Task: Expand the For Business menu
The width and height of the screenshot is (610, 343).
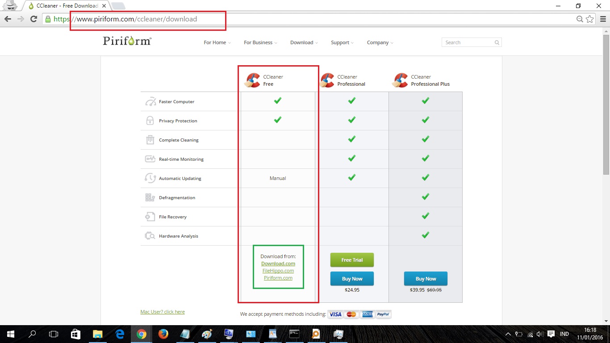Action: click(260, 42)
